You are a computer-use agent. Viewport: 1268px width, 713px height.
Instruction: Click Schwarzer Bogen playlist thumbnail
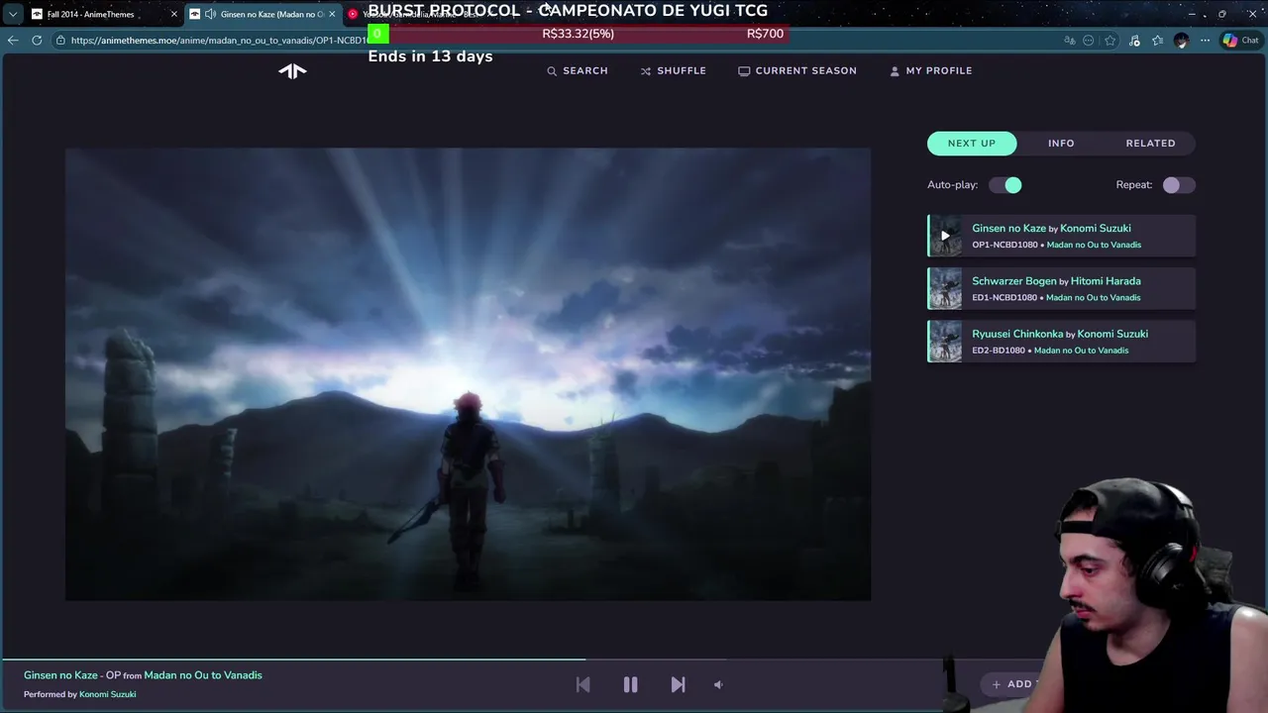pos(945,288)
